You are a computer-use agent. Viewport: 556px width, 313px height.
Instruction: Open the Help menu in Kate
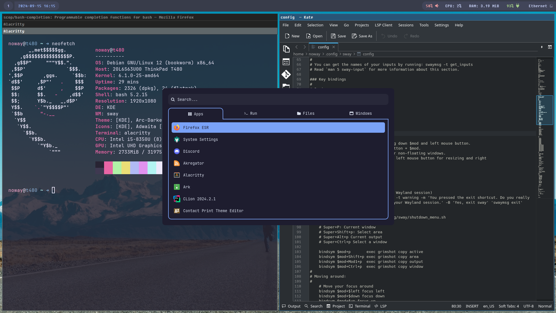coord(459,25)
